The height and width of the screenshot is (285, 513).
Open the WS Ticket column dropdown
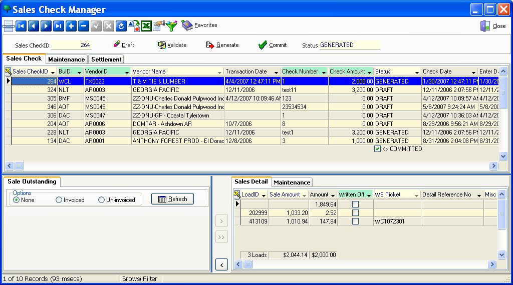coord(416,195)
